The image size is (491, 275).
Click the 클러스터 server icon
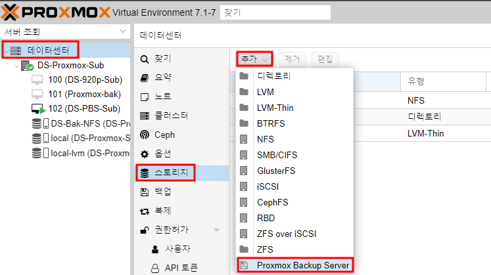coord(145,116)
